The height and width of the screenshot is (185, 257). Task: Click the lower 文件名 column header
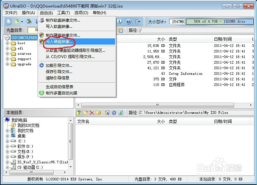(x=108, y=121)
